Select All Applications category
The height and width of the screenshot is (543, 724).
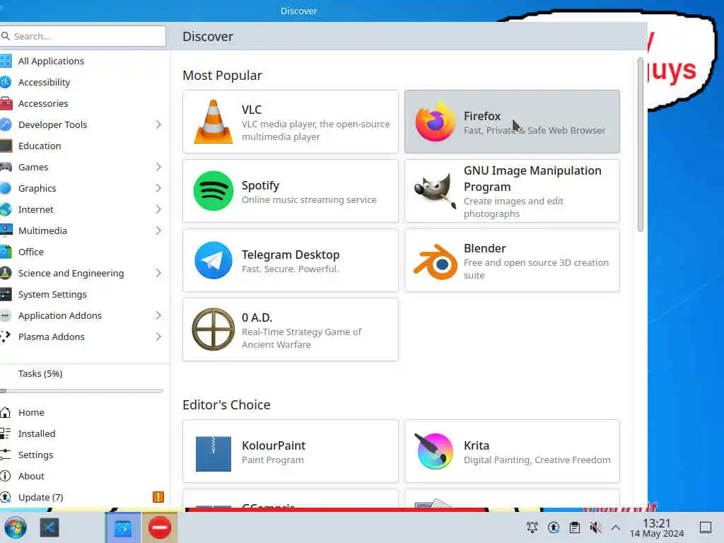[83, 61]
